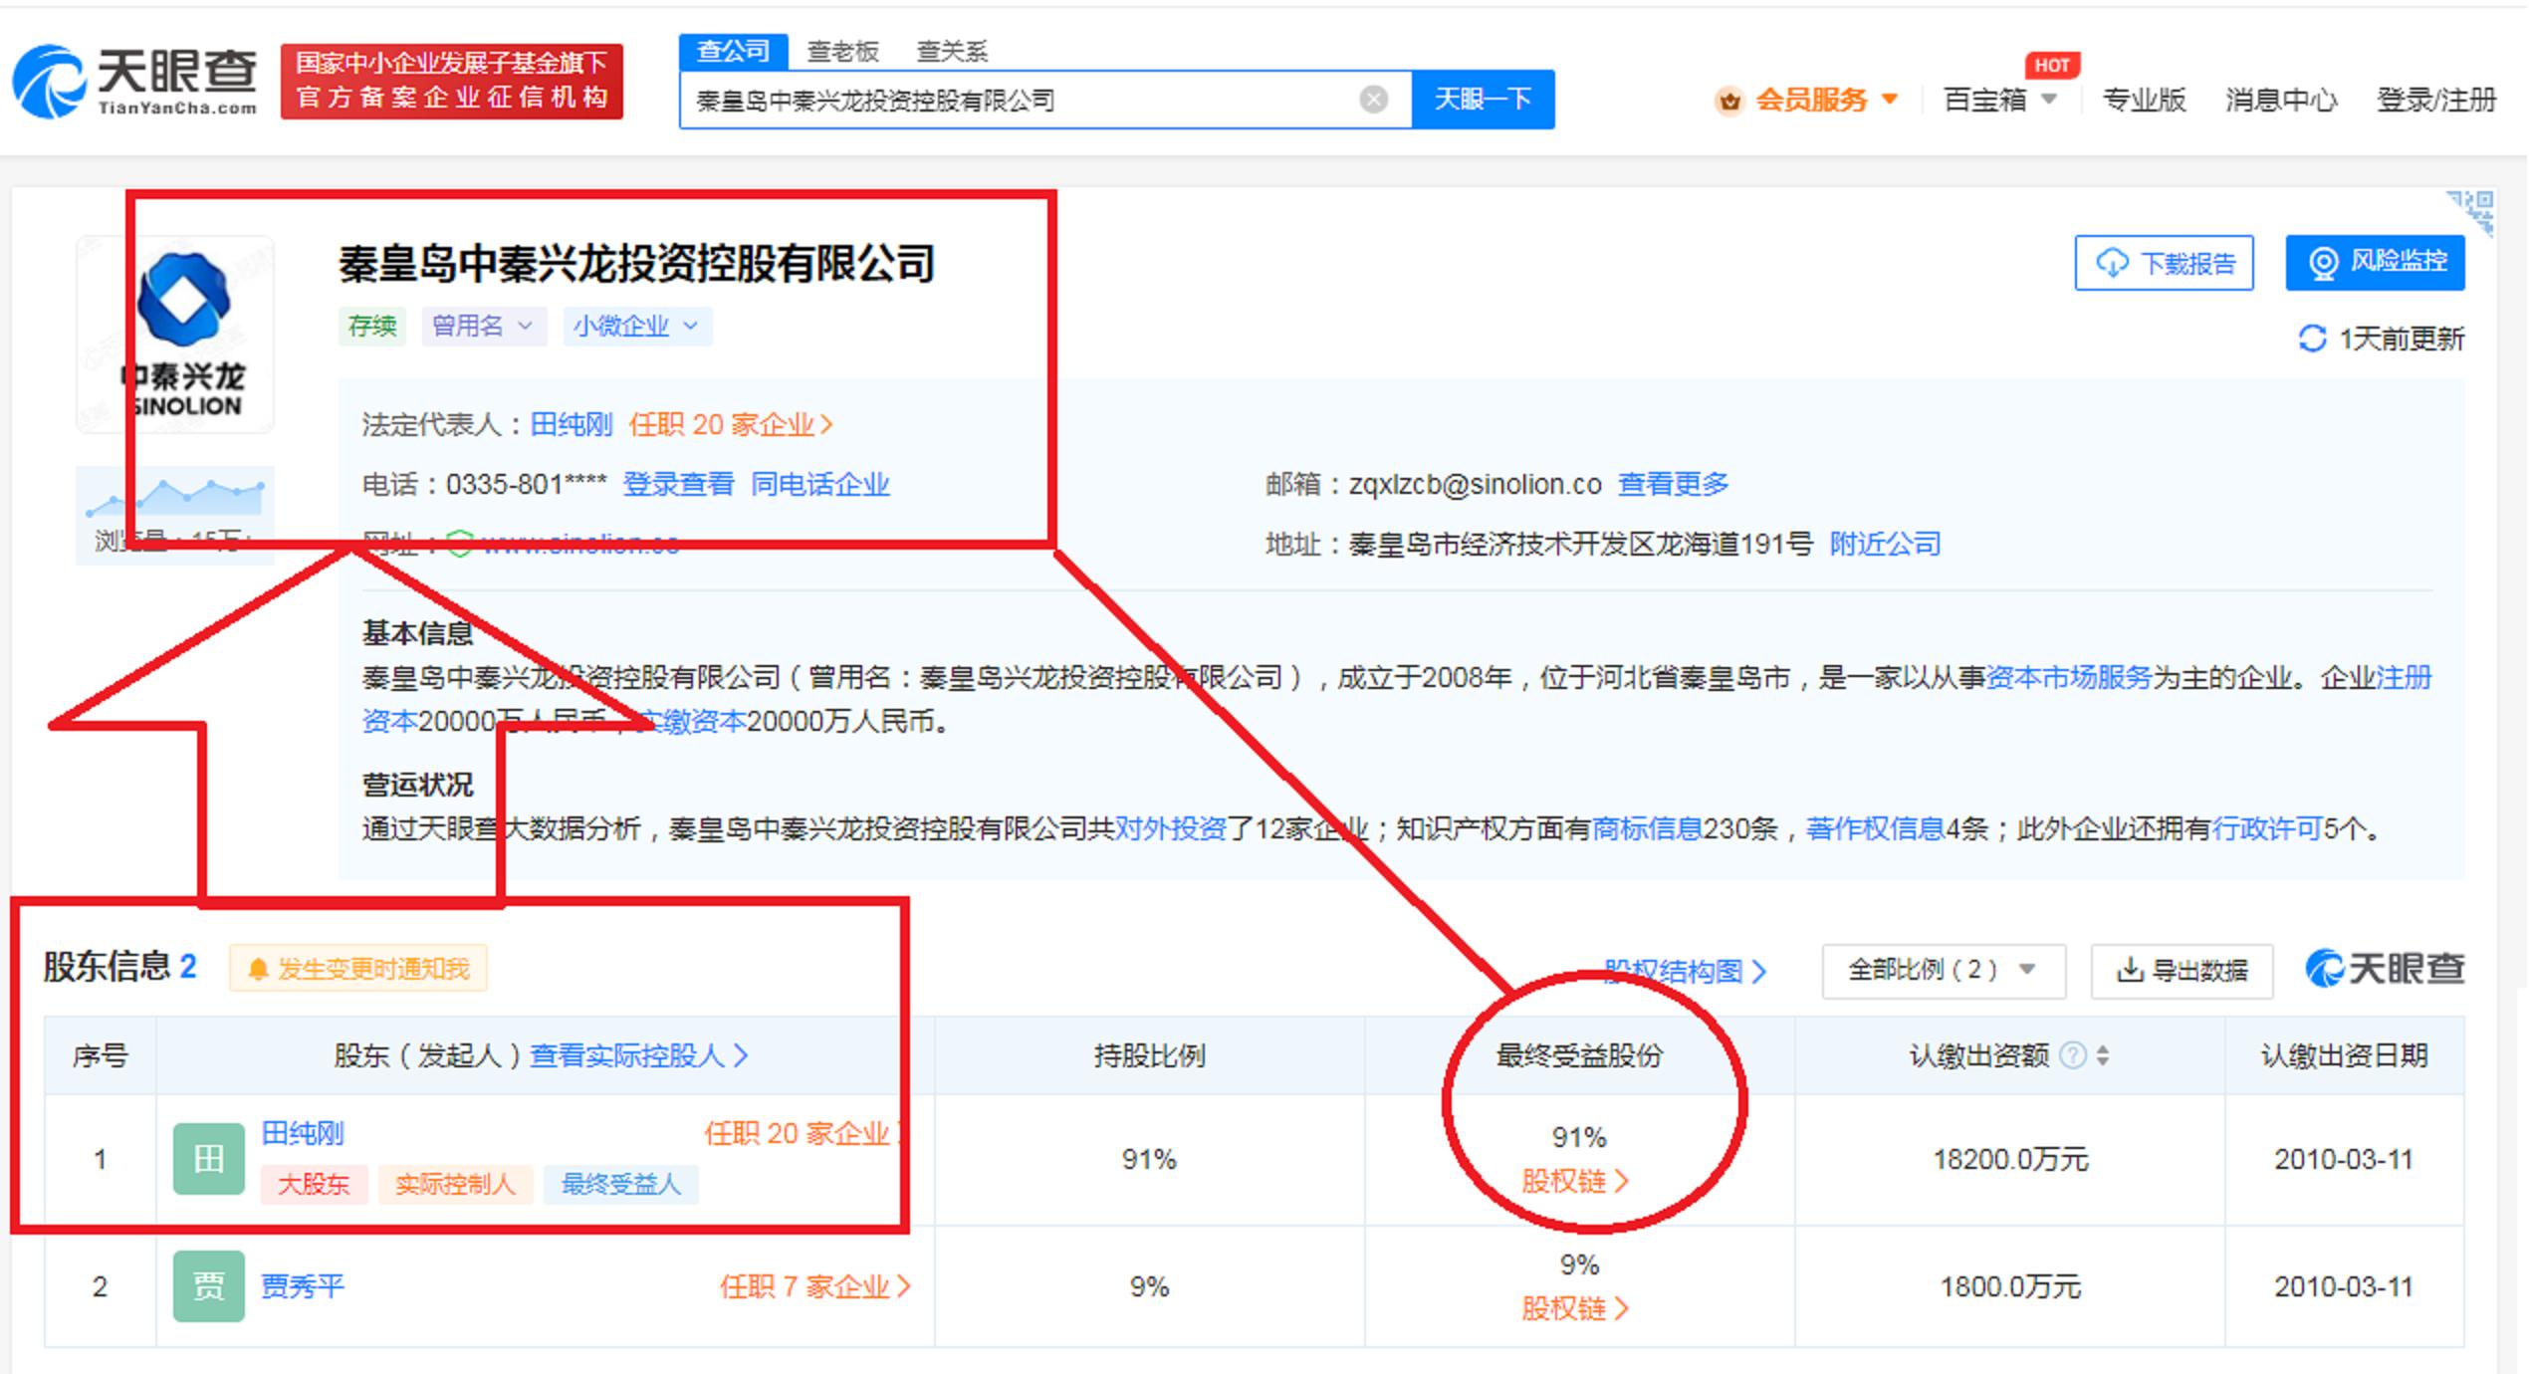Expand the 曾用名 dropdown
This screenshot has width=2529, height=1374.
(x=484, y=326)
